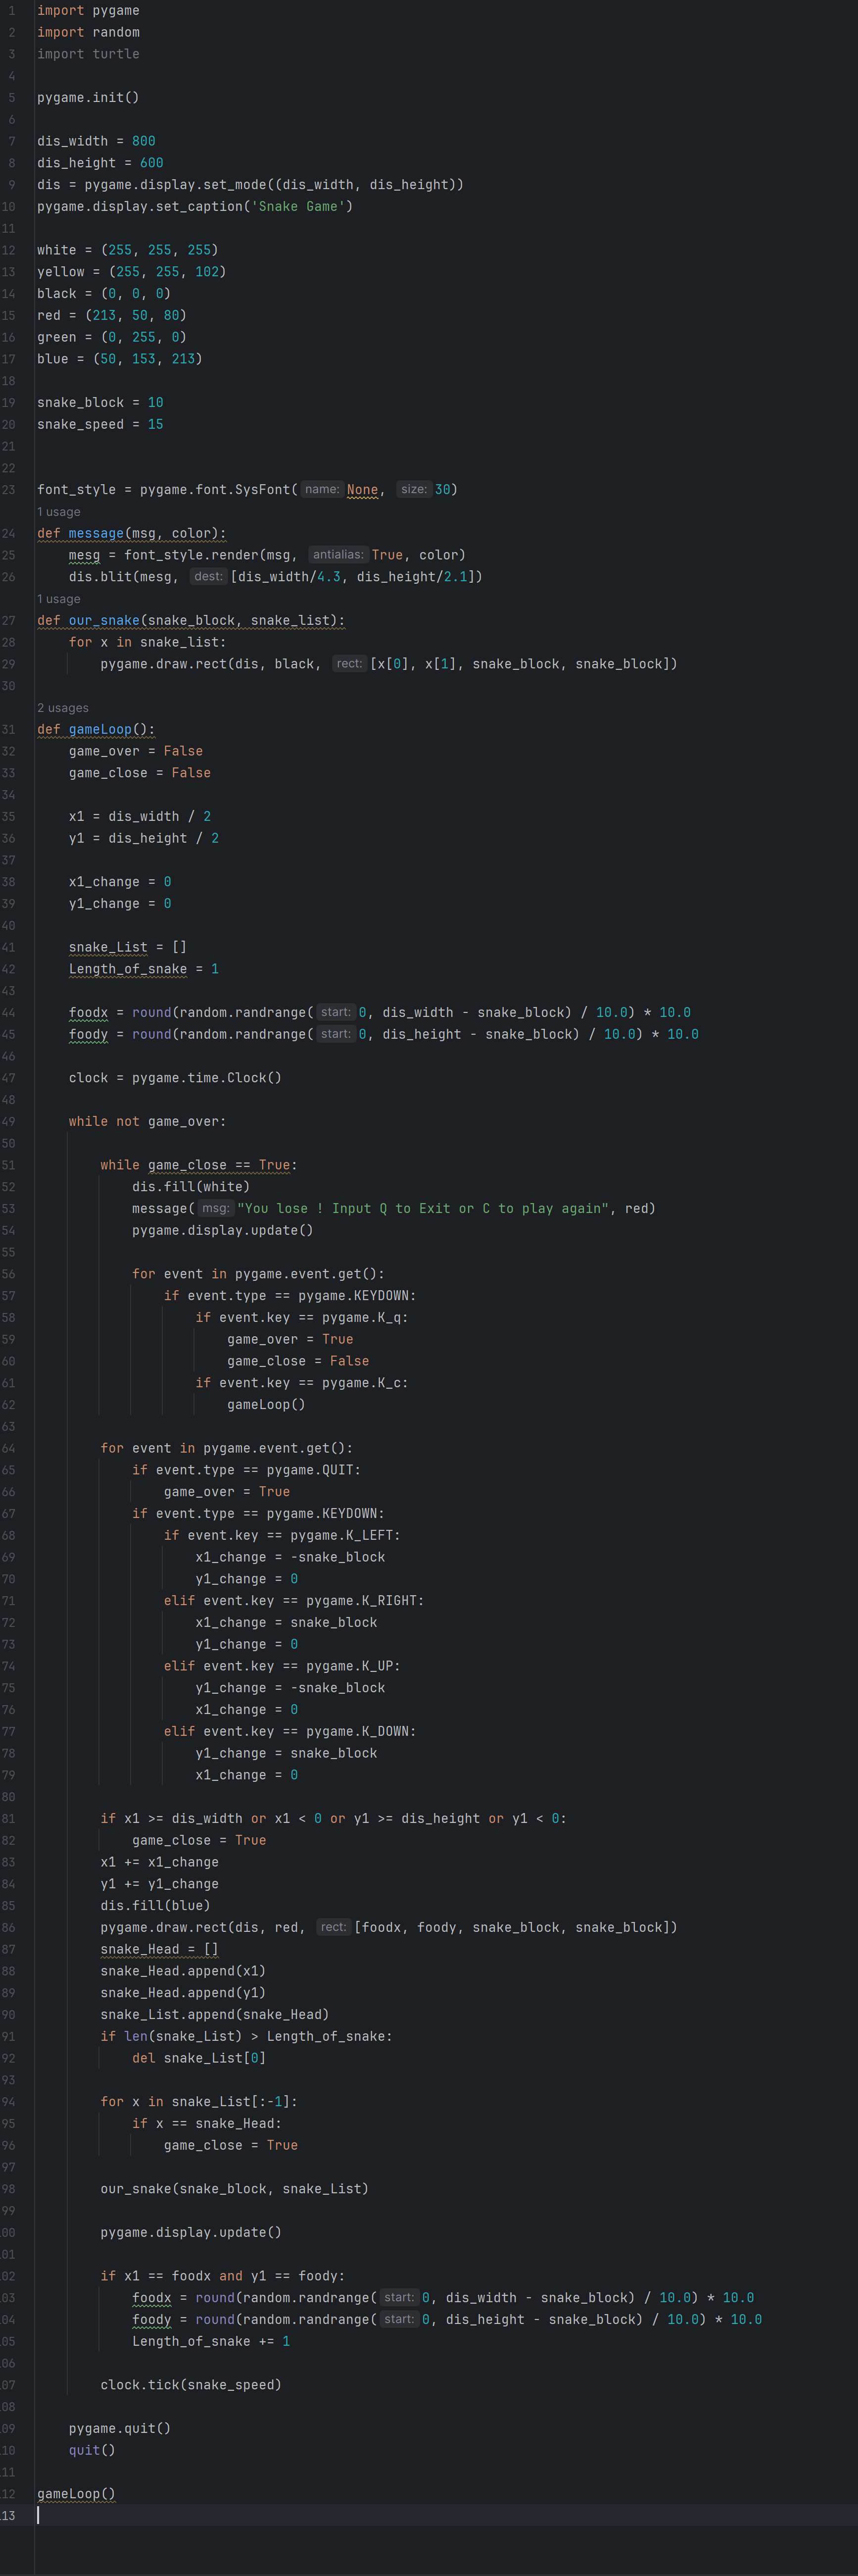Click line number 49 in the gutter
This screenshot has height=2576, width=858.
8,1121
